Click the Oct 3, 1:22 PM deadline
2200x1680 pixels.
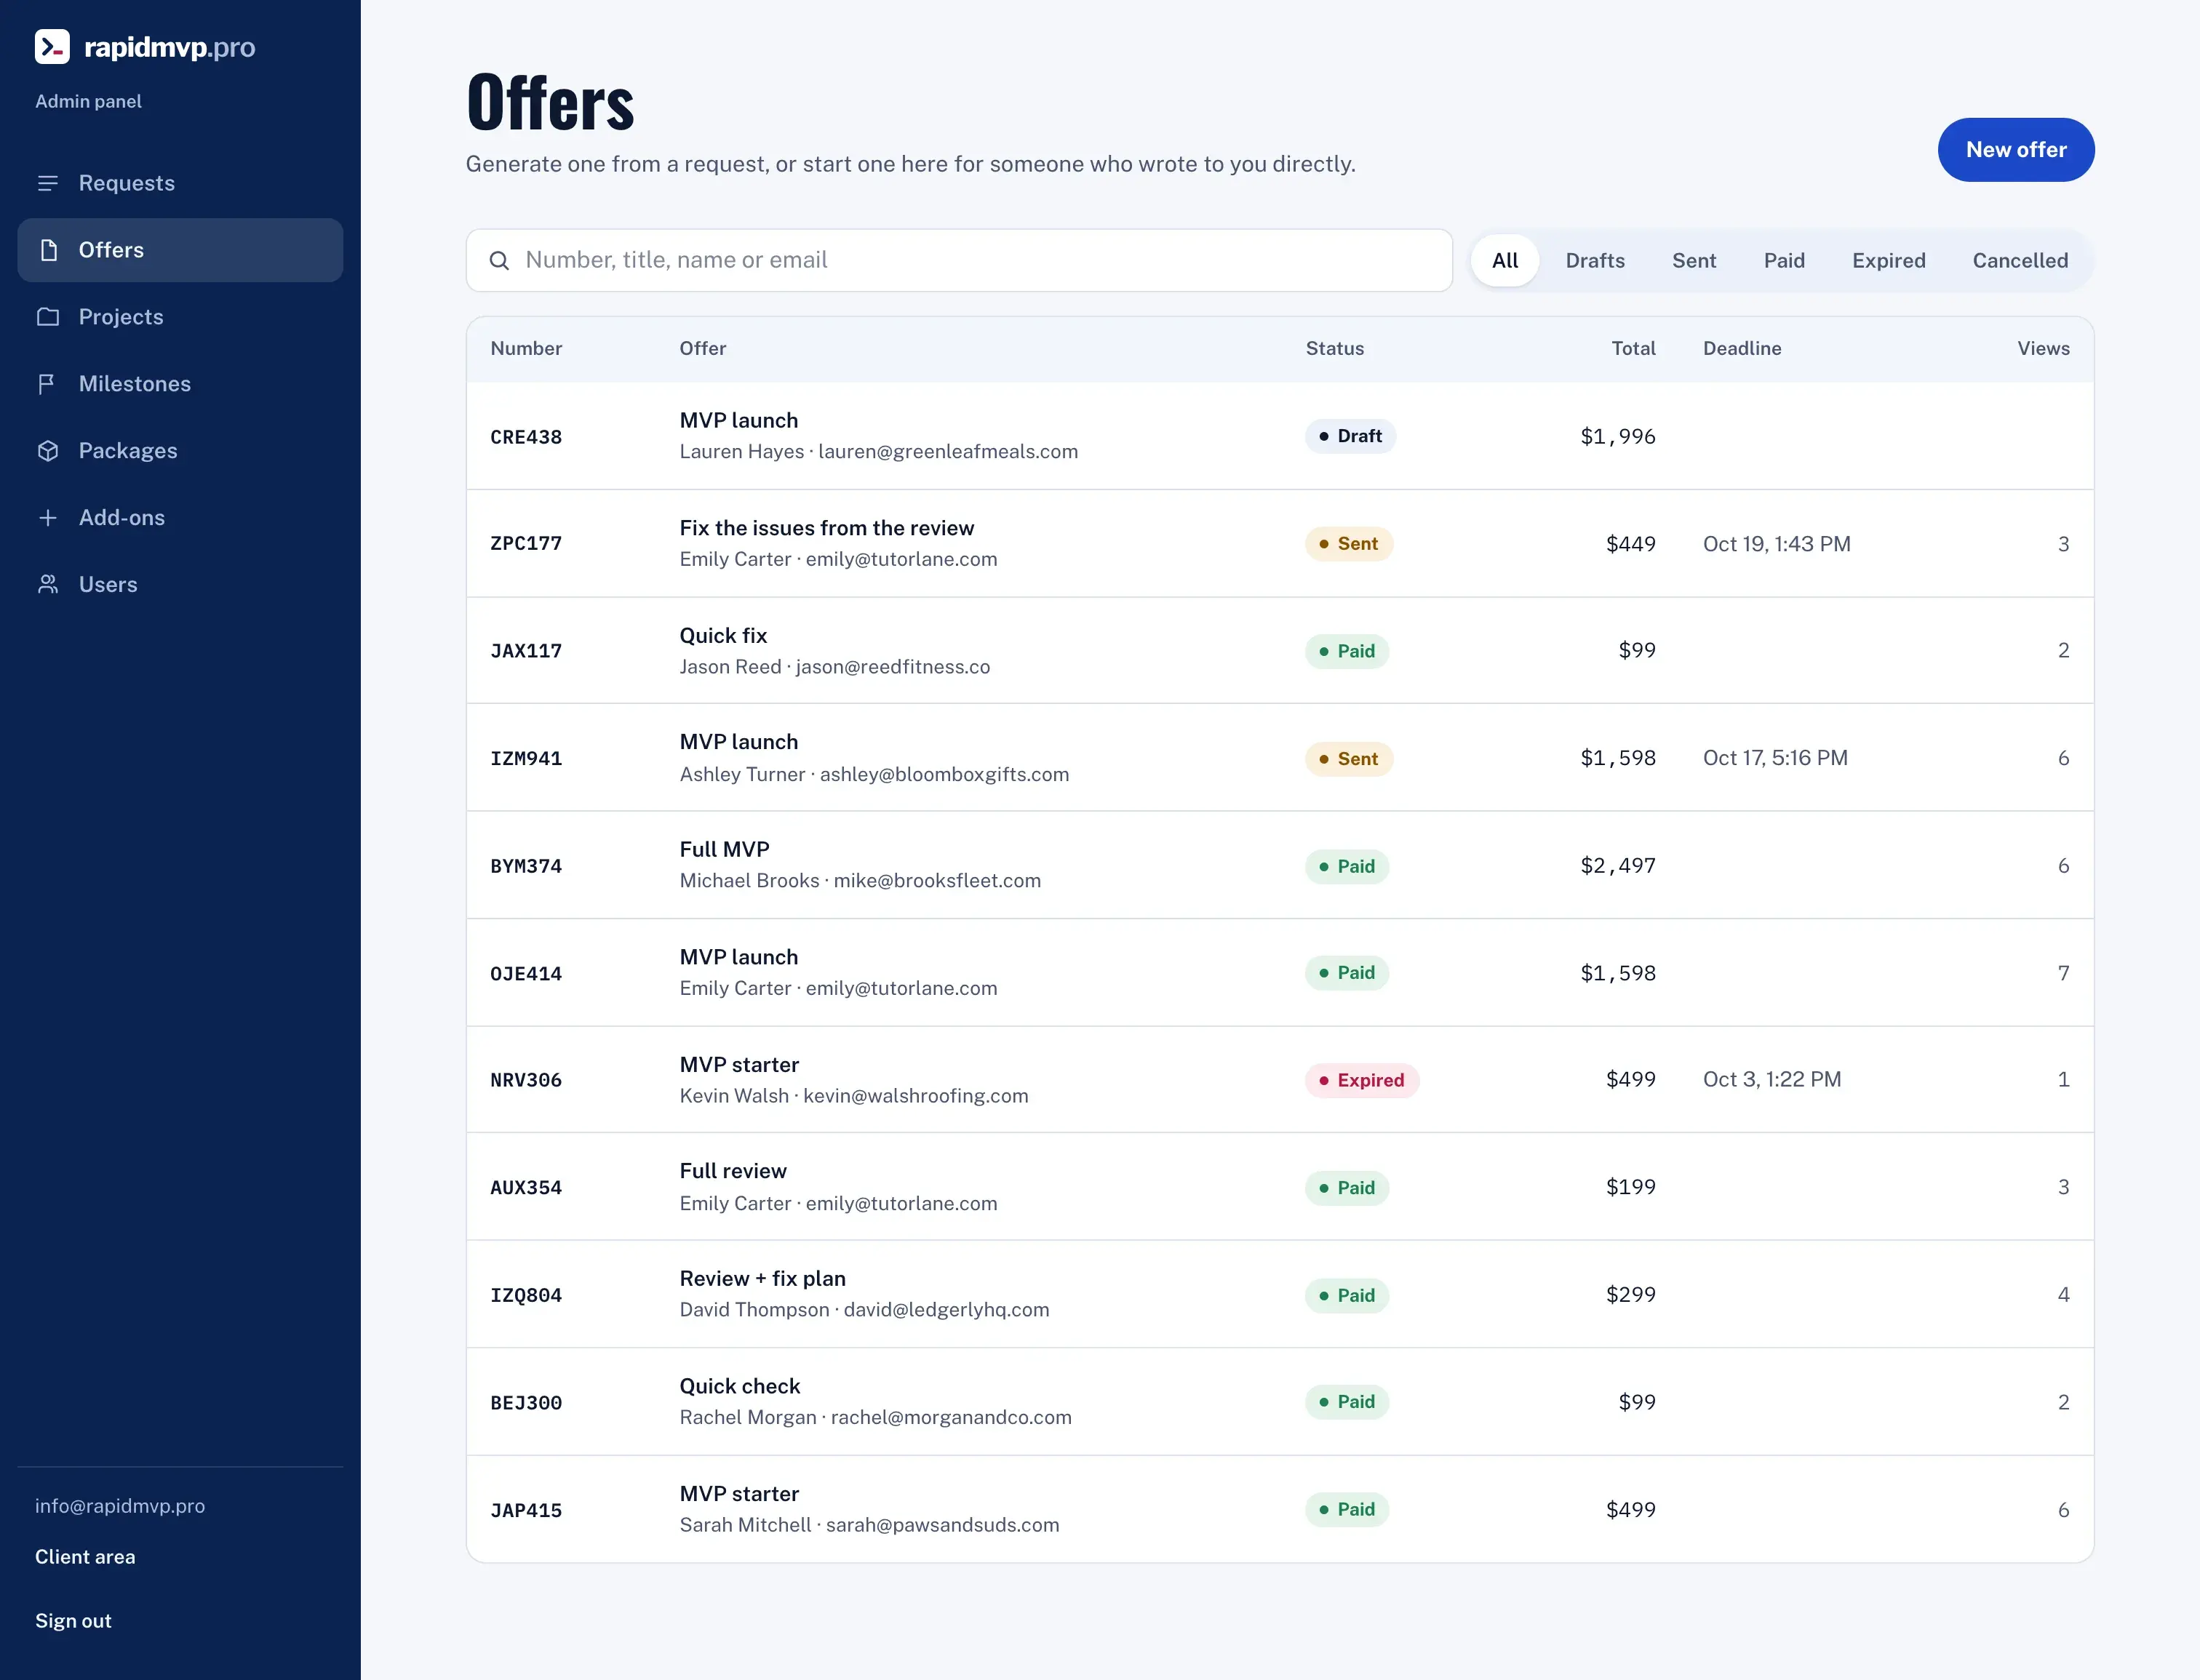(1771, 1080)
